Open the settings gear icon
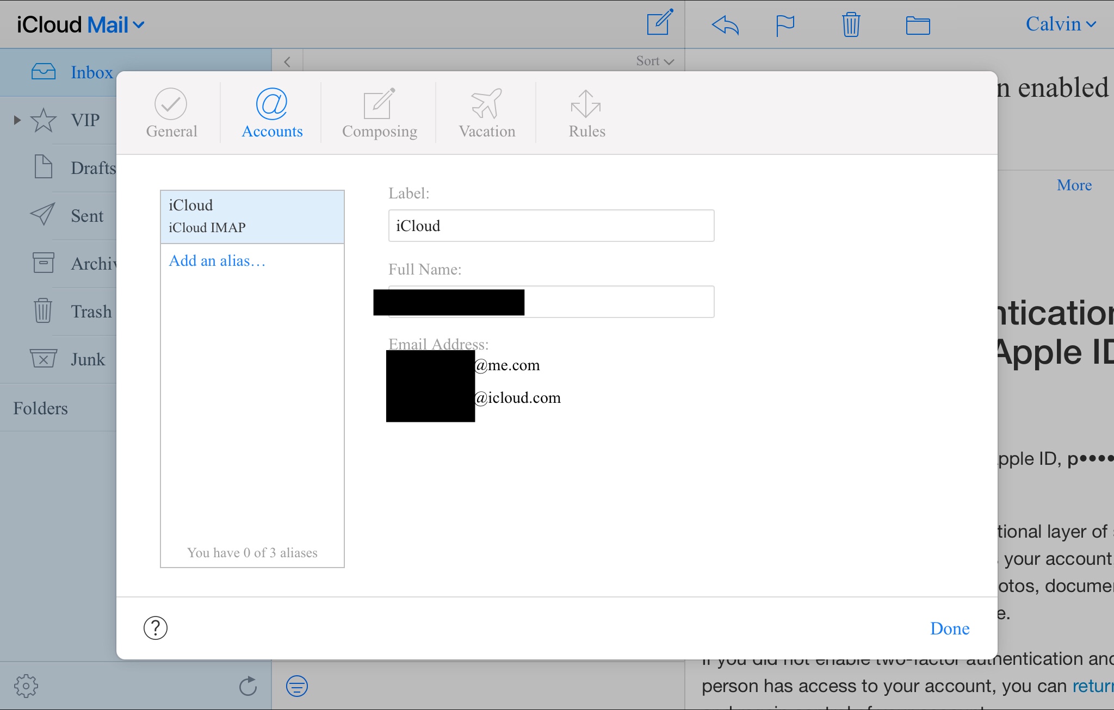 26,686
